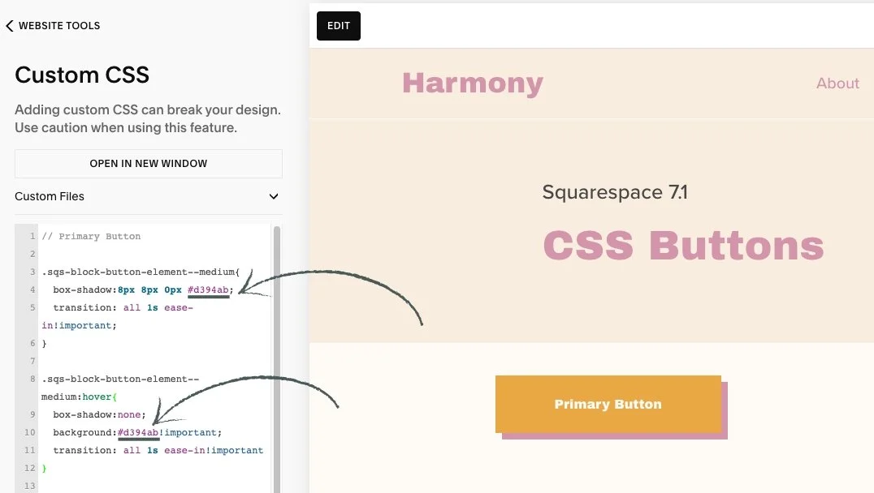The width and height of the screenshot is (874, 493).
Task: Click the closing brace on line 6
Action: (44, 343)
